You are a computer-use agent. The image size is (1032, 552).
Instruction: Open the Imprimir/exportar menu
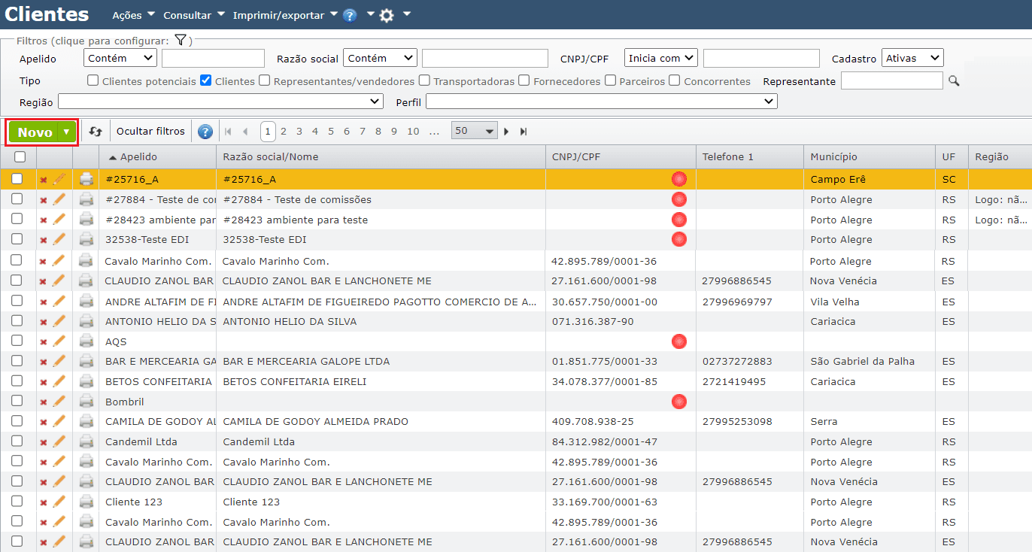[x=285, y=15]
